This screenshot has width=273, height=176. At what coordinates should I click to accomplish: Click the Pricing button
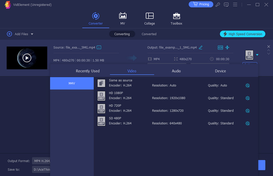[x=201, y=4]
